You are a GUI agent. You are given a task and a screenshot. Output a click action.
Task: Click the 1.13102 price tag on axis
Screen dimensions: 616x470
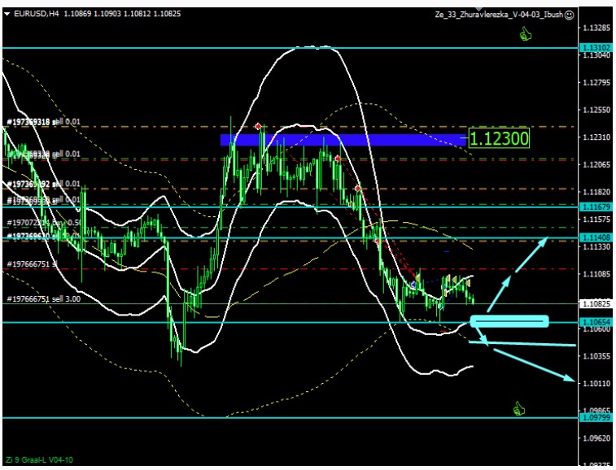point(596,48)
